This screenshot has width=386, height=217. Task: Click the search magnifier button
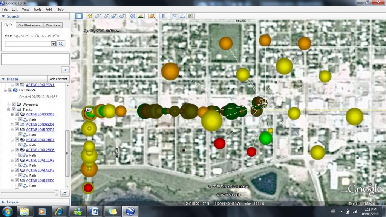(x=61, y=44)
